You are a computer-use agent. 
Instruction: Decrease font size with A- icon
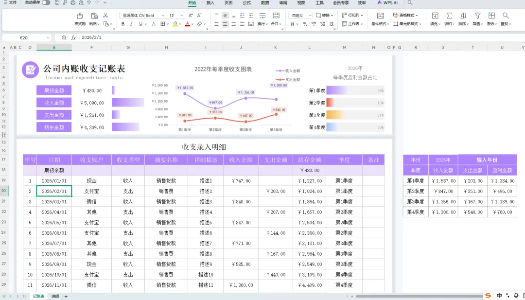pyautogui.click(x=199, y=16)
